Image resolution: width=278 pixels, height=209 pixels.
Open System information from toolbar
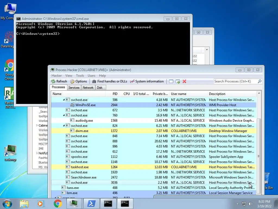(x=147, y=81)
